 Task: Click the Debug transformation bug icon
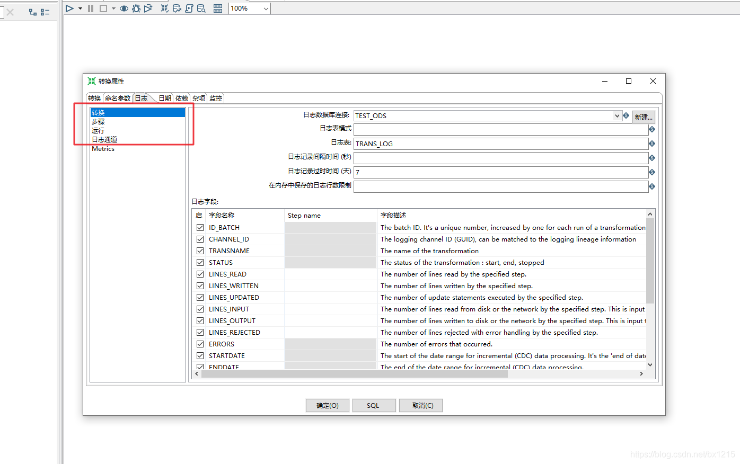[136, 8]
